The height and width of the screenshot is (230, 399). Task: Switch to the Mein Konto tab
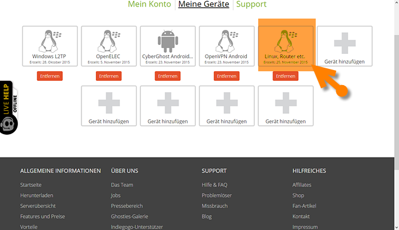[x=149, y=4]
